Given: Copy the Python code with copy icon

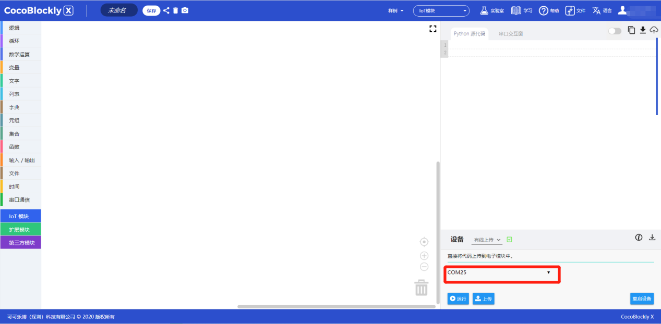Looking at the screenshot, I should pos(631,31).
